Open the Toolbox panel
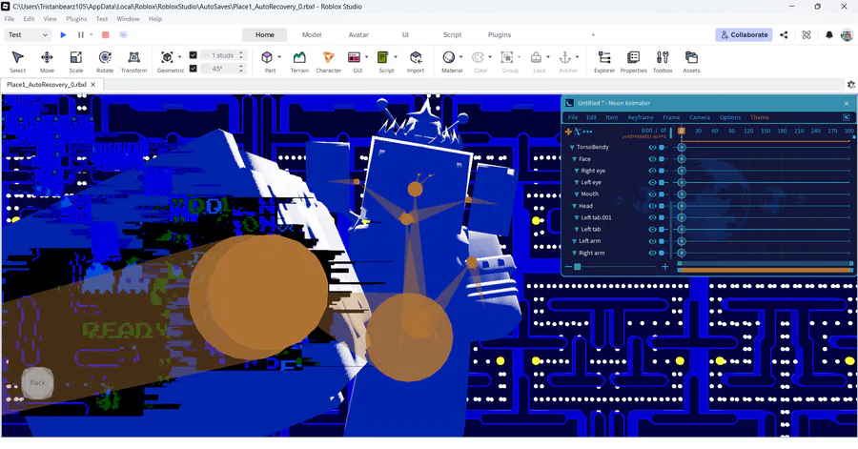This screenshot has height=449, width=858. coord(663,62)
